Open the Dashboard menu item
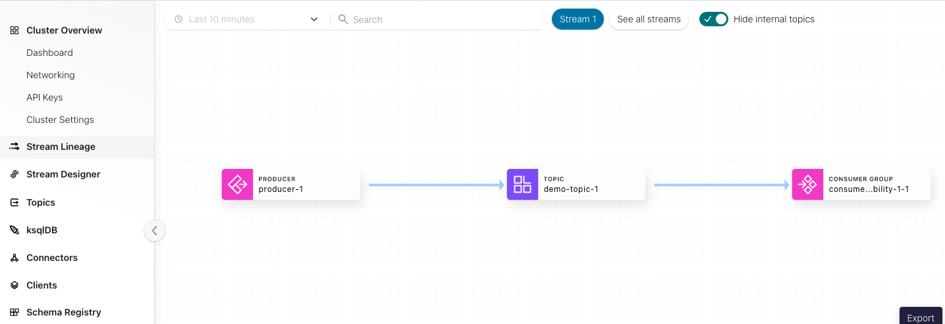945x324 pixels. click(49, 53)
